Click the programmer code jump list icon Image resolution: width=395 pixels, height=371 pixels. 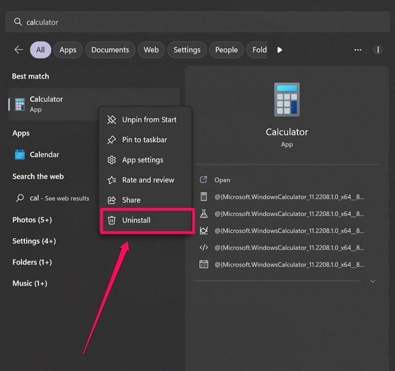pyautogui.click(x=204, y=247)
